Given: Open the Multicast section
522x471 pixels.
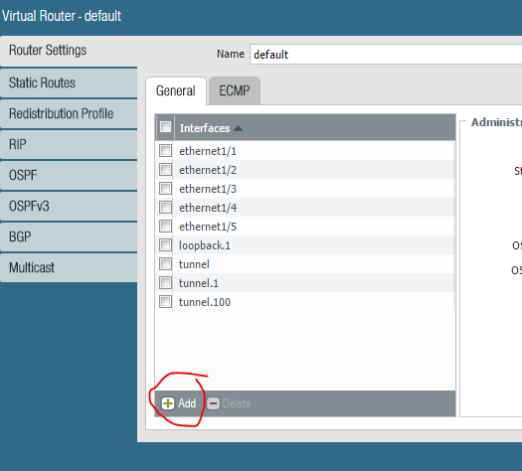Looking at the screenshot, I should coord(69,267).
